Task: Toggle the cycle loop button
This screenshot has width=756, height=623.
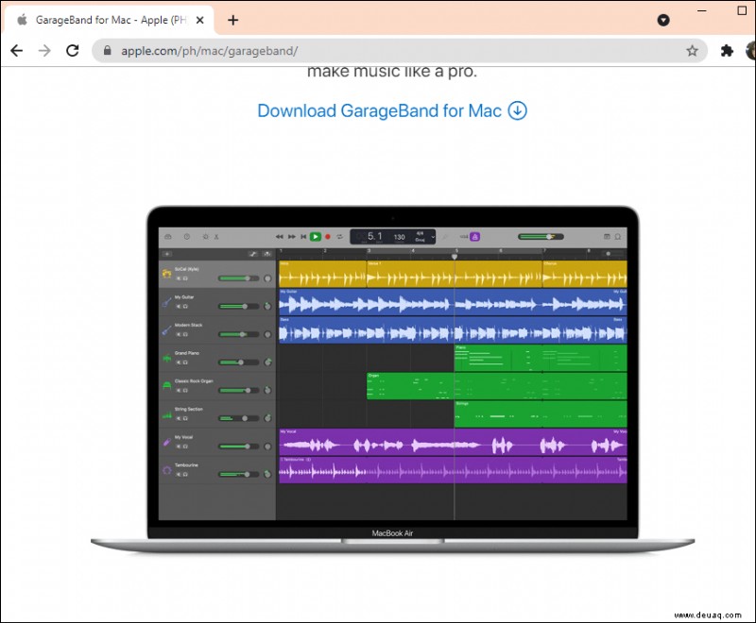Action: pos(340,236)
